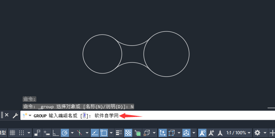The image size is (275, 138).
Task: Toggle transparency checkerboard icon
Action: (128, 133)
